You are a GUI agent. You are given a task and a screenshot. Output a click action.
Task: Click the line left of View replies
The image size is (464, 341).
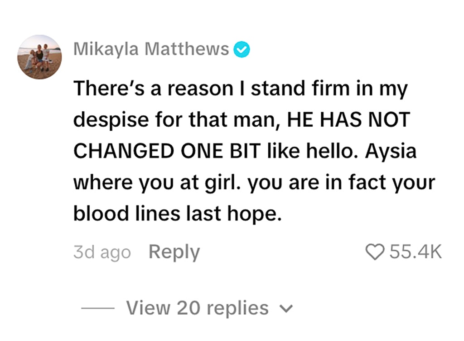99,309
